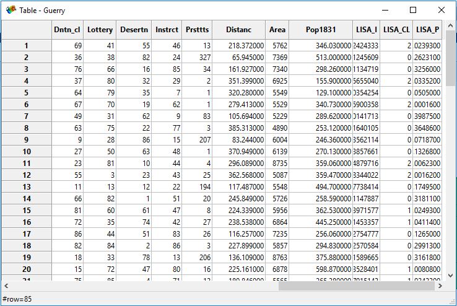457x306 pixels.
Task: Click Area cell 4890
Action: 277,128
